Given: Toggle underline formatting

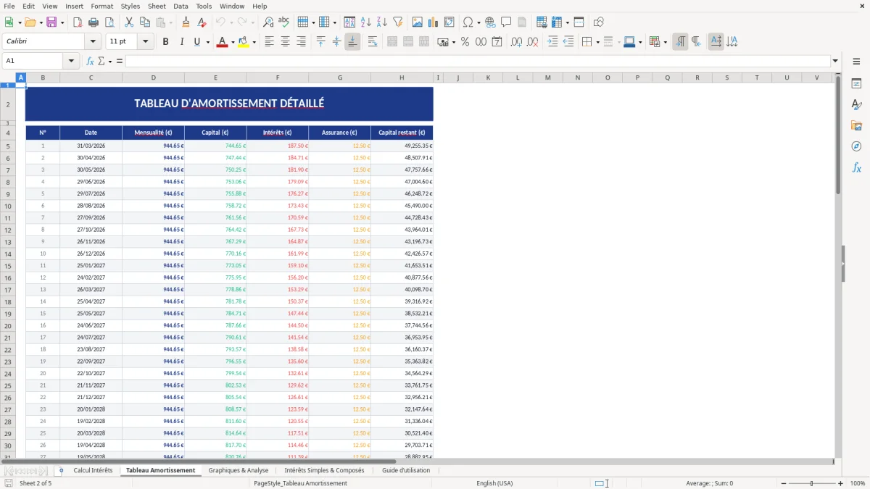Looking at the screenshot, I should pyautogui.click(x=196, y=41).
